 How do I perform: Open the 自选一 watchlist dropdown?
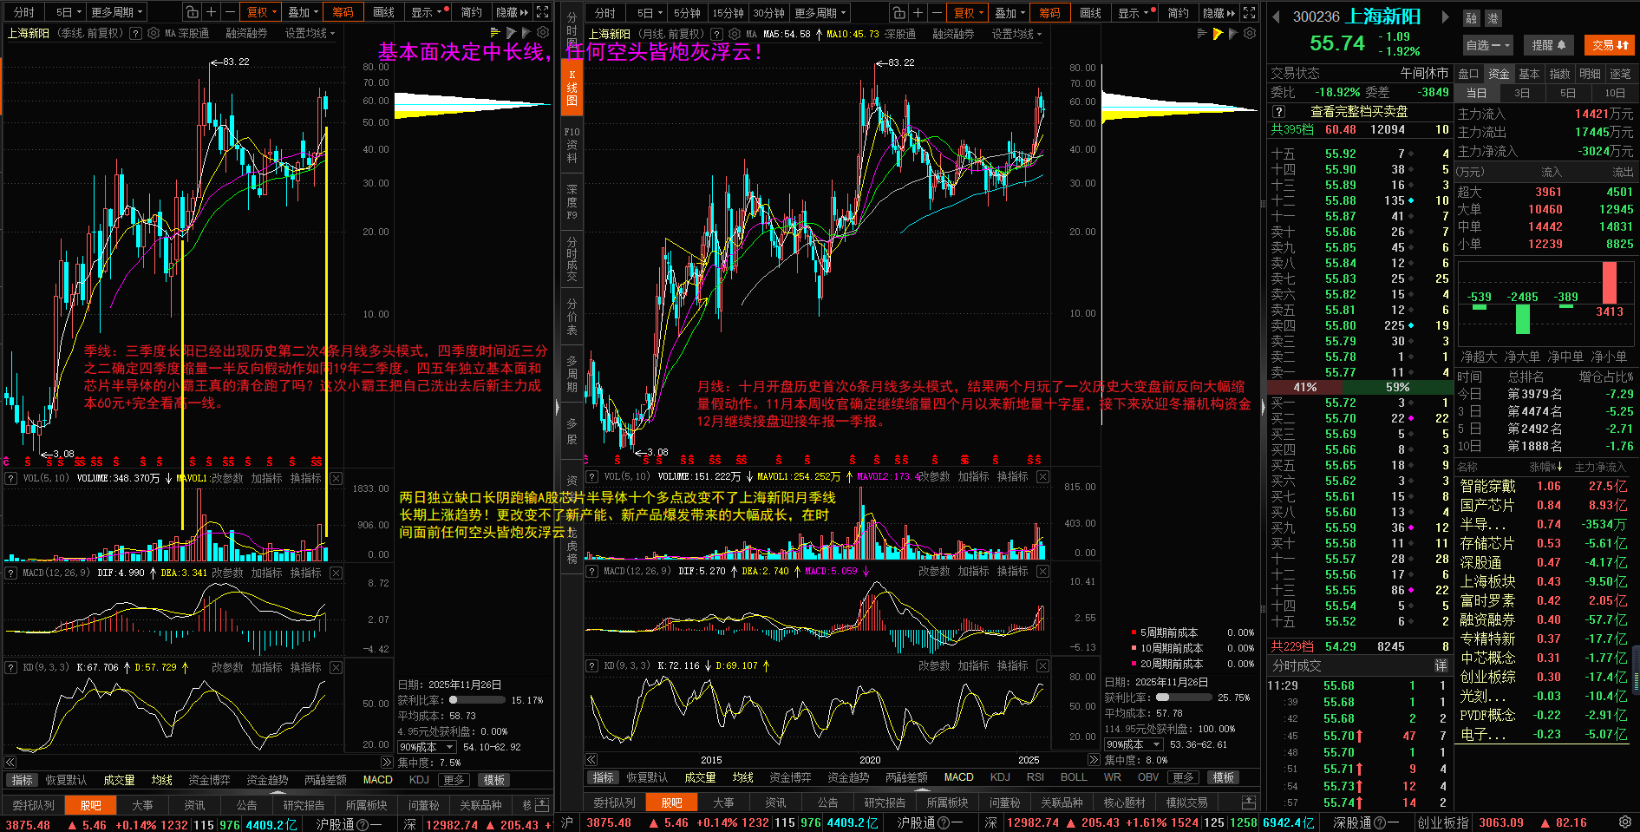pos(1488,44)
